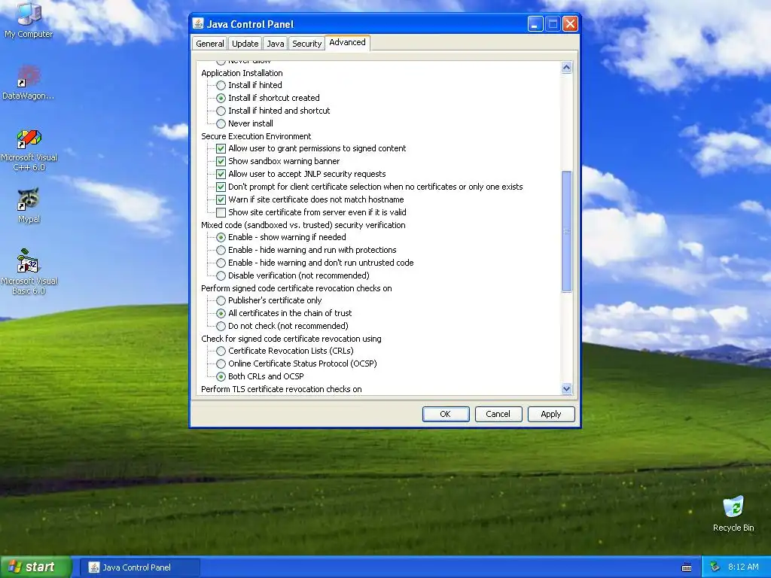Viewport: 771px width, 578px height.
Task: Click the keyboard icon in taskbar
Action: pyautogui.click(x=687, y=567)
